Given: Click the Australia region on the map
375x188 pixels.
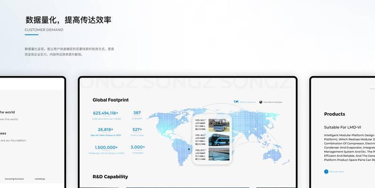Looking at the screenshot, I should [x=272, y=155].
